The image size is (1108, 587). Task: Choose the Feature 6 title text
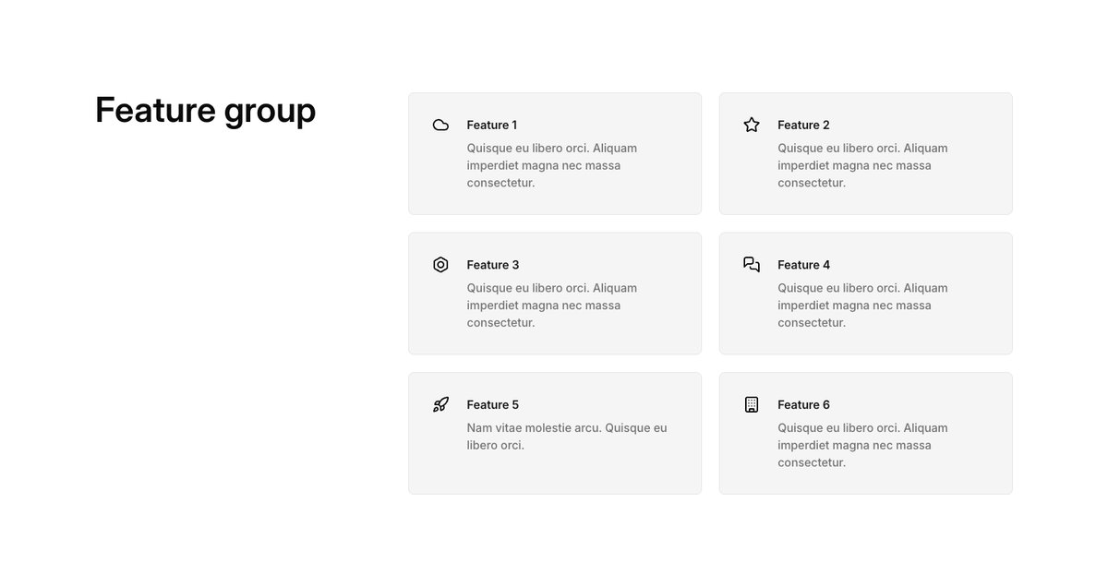[803, 404]
